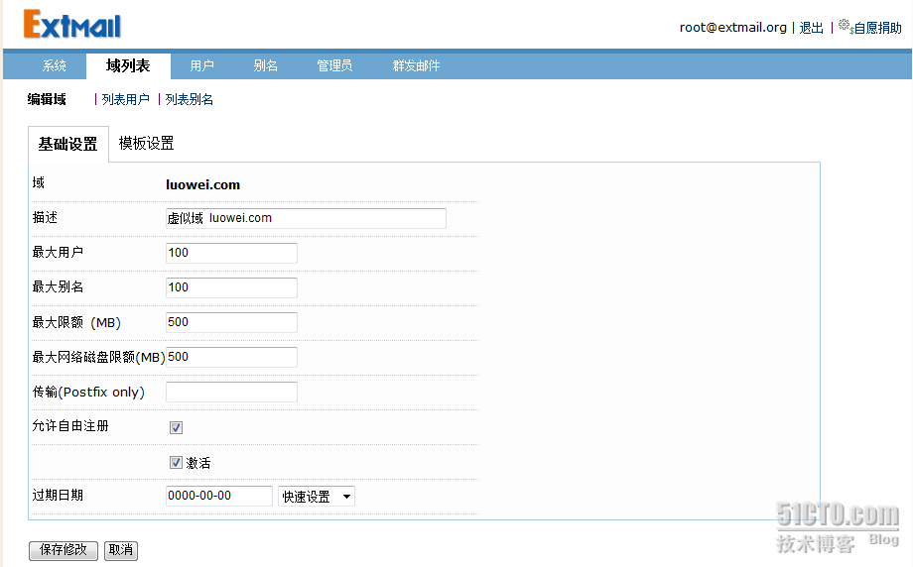This screenshot has height=567, width=913.
Task: Select the 基础设置 tab
Action: click(x=68, y=144)
